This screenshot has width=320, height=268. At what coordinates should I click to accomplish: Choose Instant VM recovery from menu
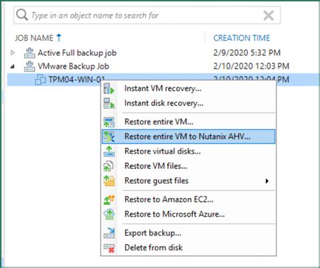(x=188, y=88)
